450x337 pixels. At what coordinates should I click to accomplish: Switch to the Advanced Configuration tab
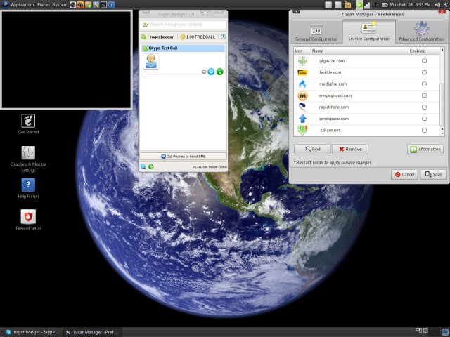(421, 33)
